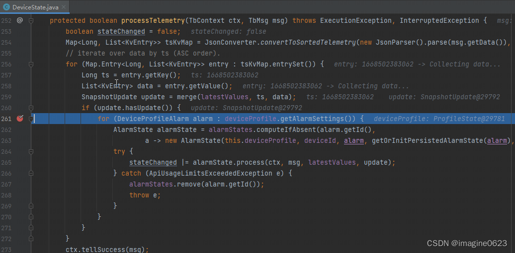Click the Java class icon on DeviceState.java tab
This screenshot has width=515, height=253.
pos(6,7)
